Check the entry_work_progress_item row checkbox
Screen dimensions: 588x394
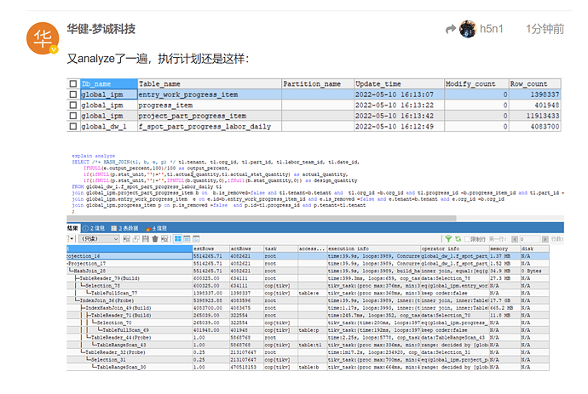[x=73, y=94]
